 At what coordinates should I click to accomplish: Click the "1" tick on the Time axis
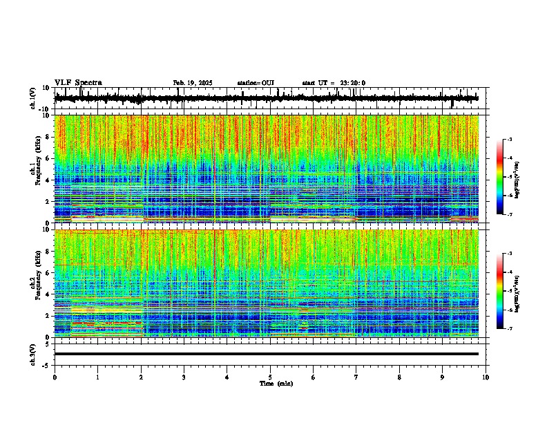(x=97, y=377)
